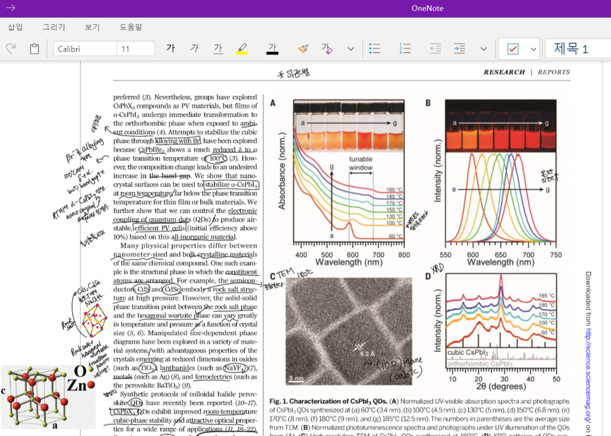
Task: Click the 'REPORTS' header text
Action: [x=553, y=72]
